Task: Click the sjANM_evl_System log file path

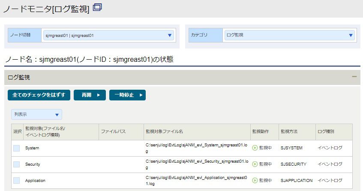Action: 197,148
